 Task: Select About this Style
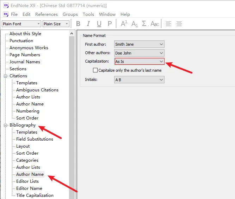25,34
